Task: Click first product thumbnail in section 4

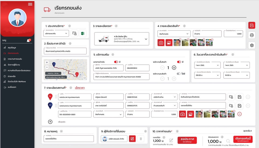Action: (177, 43)
